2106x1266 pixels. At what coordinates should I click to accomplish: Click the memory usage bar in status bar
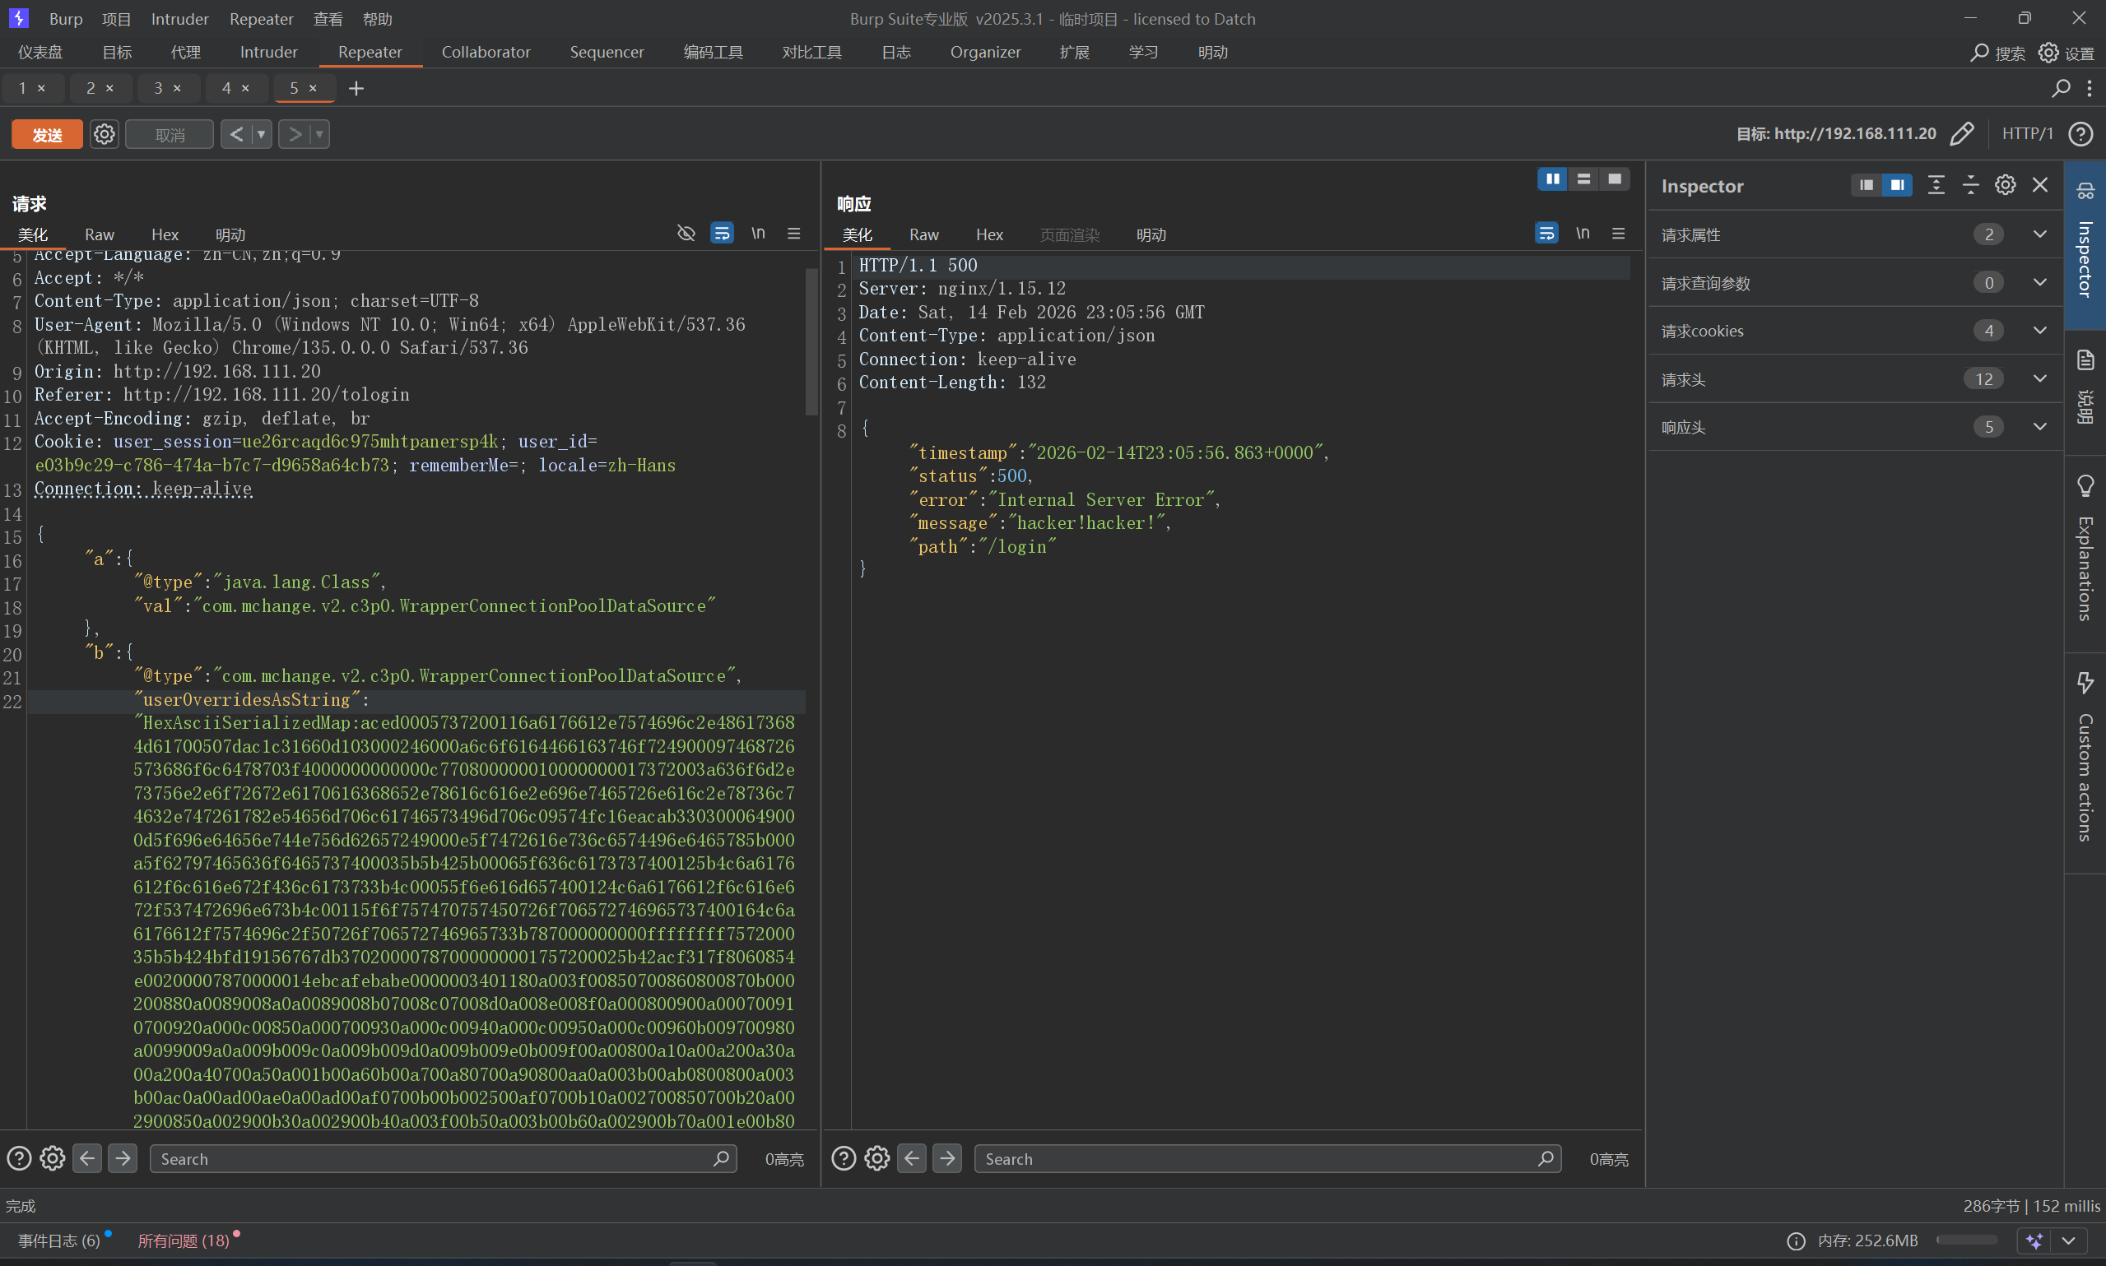(x=1966, y=1240)
